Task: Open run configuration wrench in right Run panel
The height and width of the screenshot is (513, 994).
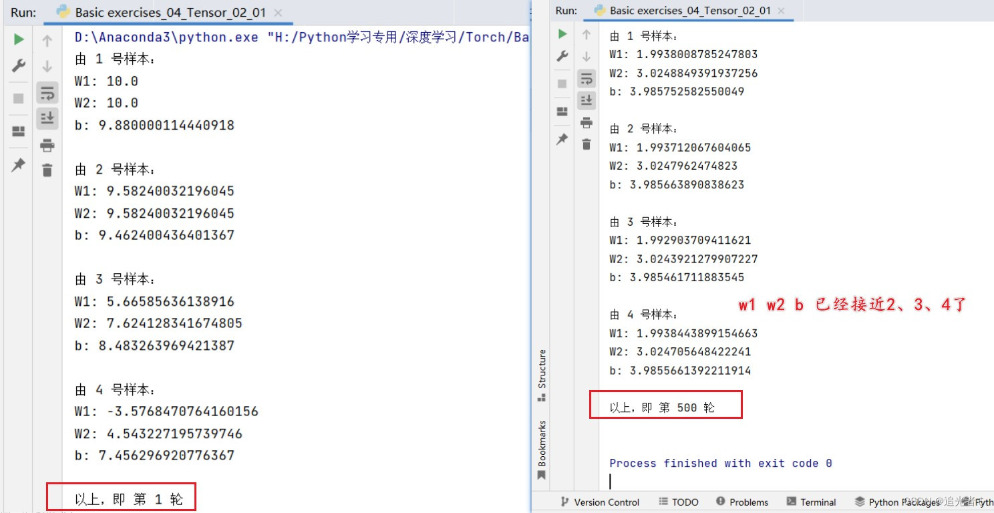Action: tap(562, 56)
